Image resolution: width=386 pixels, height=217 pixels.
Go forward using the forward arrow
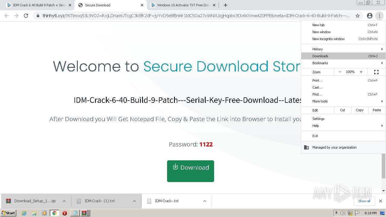[x=16, y=16]
